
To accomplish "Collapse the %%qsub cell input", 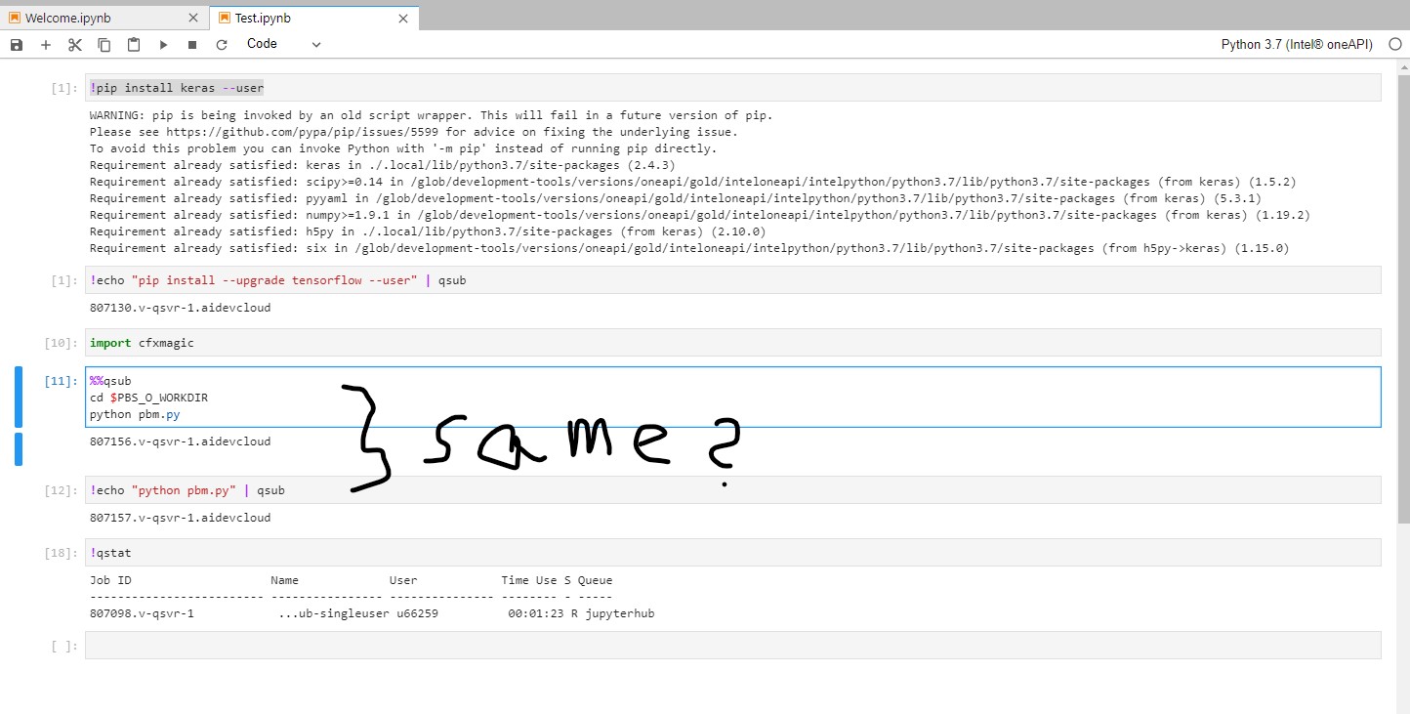I will click(x=18, y=398).
